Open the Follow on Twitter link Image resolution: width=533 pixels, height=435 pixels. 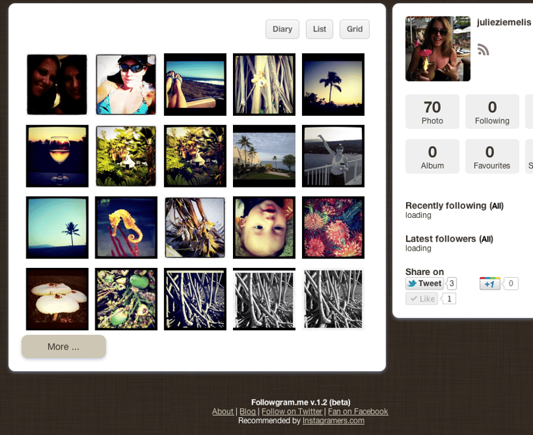(x=292, y=411)
